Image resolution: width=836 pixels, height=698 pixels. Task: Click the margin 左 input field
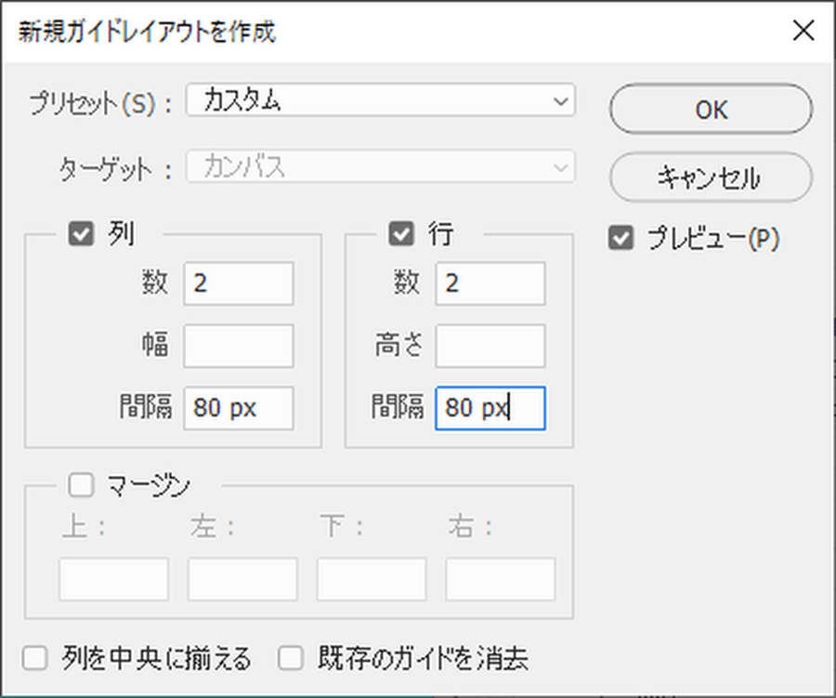(242, 579)
